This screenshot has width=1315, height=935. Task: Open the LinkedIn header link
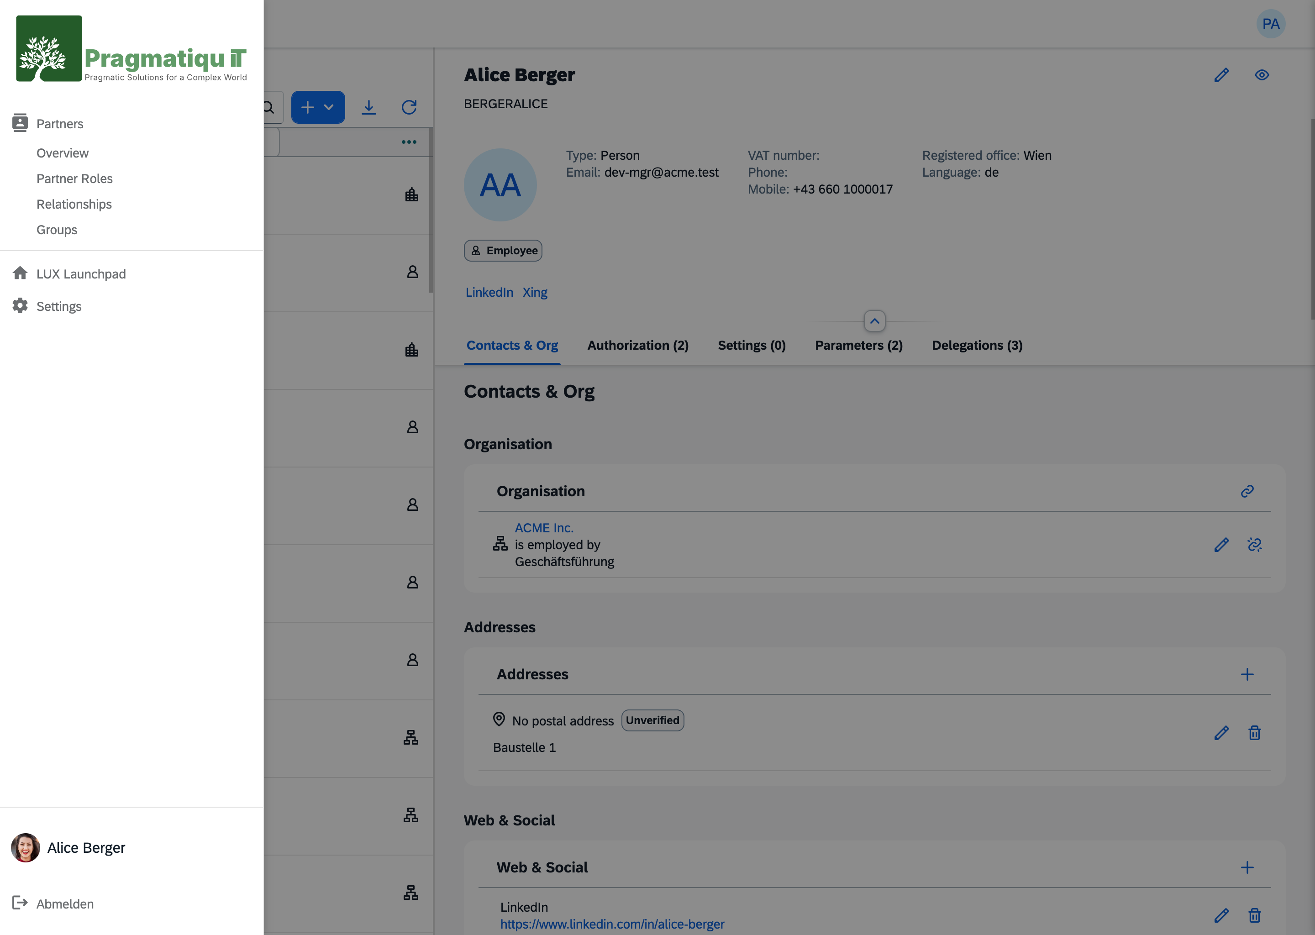(489, 293)
